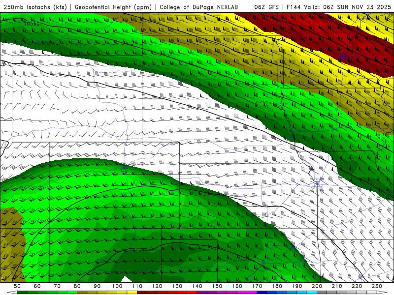The width and height of the screenshot is (394, 295).
Task: Click the 130 label on the color scale
Action: click(177, 286)
